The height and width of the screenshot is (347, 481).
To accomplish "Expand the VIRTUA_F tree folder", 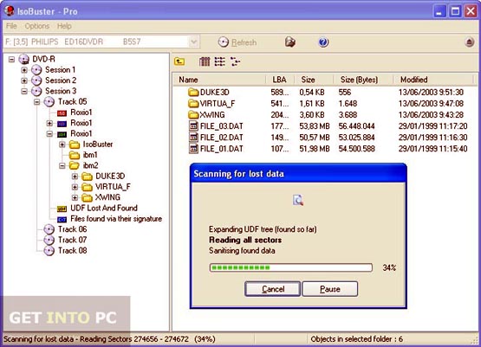I will pyautogui.click(x=75, y=187).
